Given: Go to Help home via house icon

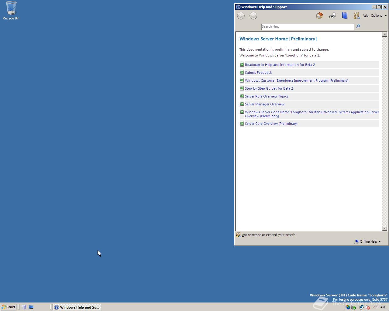Looking at the screenshot, I should coord(319,15).
